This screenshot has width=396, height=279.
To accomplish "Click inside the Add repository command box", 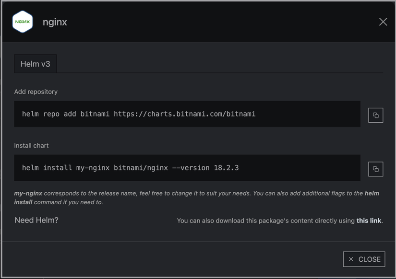I will point(187,114).
